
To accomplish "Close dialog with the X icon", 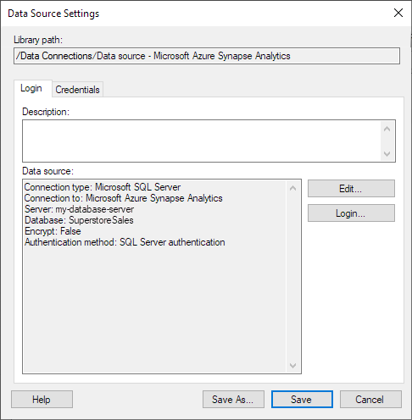I will coord(398,13).
